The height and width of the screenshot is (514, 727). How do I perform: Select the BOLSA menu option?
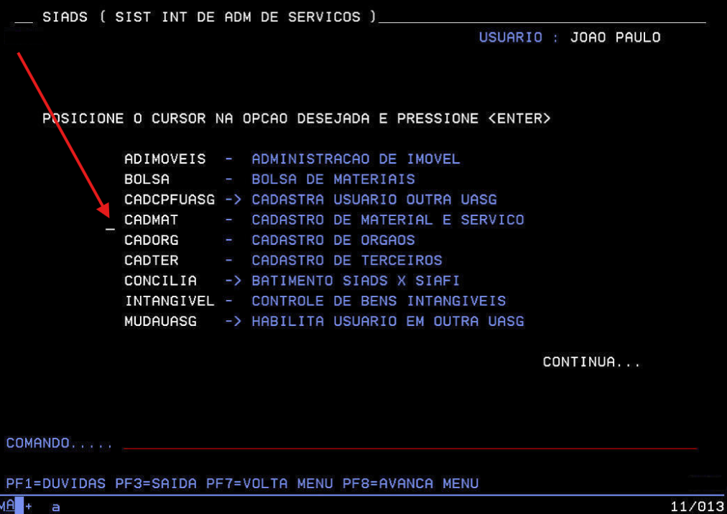point(147,179)
